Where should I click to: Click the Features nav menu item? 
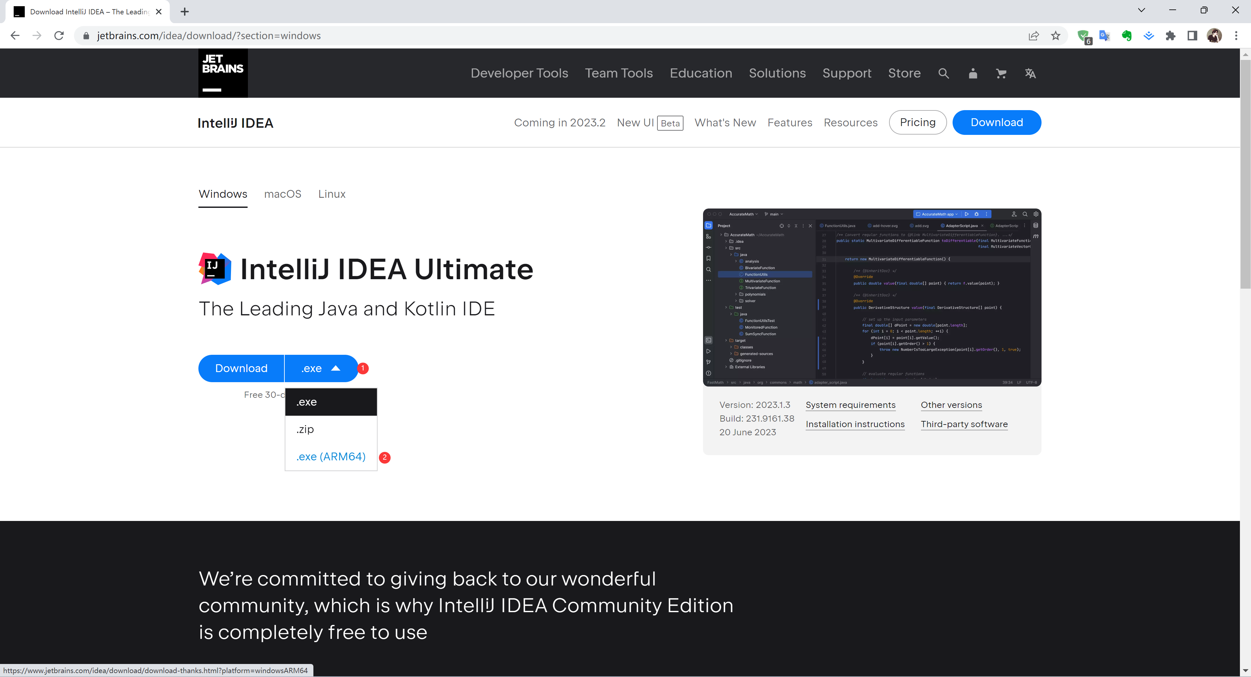(x=789, y=122)
